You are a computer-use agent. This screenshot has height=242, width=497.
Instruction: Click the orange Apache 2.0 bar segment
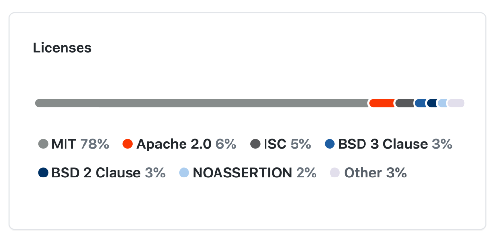(x=381, y=103)
